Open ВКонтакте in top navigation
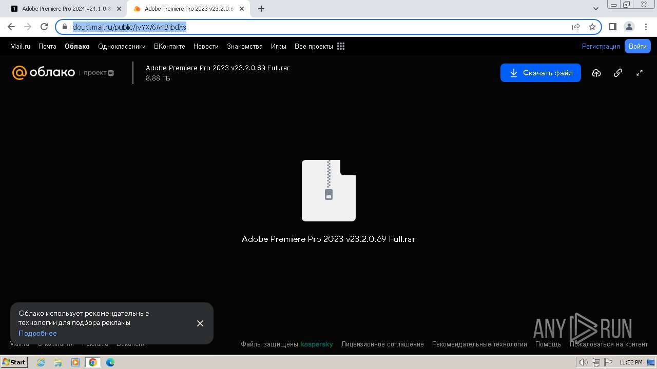The height and width of the screenshot is (369, 657). click(x=169, y=46)
